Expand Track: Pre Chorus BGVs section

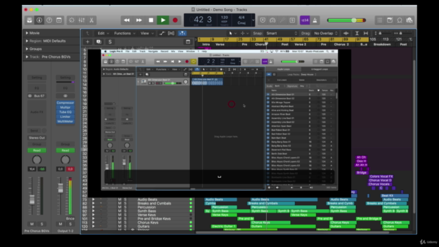coord(27,57)
